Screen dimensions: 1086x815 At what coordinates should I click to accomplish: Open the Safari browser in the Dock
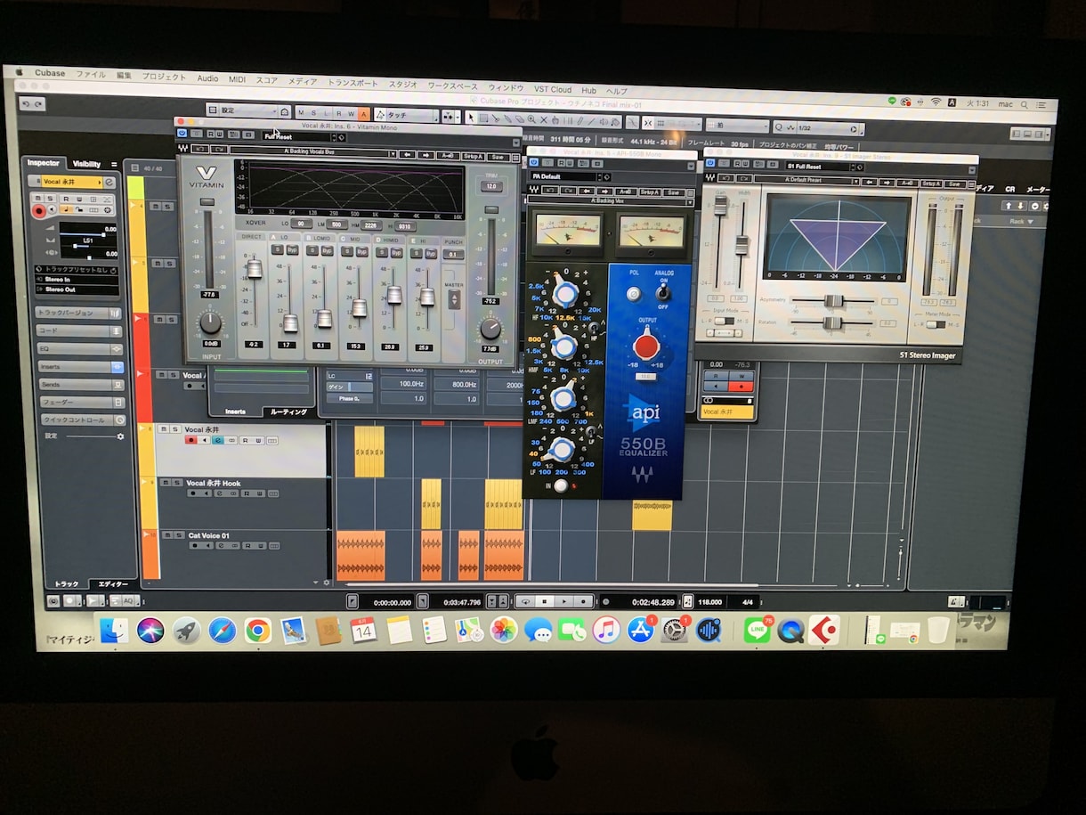tap(223, 631)
